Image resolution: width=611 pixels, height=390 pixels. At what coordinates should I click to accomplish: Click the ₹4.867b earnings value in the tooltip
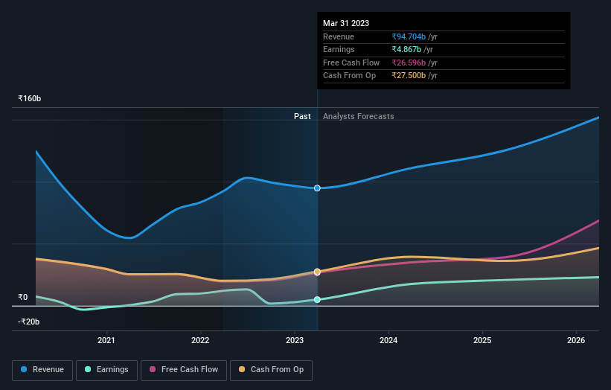pyautogui.click(x=406, y=49)
